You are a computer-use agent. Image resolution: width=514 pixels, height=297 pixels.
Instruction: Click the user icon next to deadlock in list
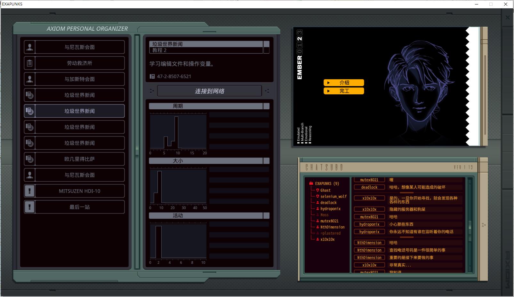(x=317, y=202)
